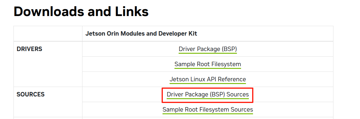Click "Jetson Orin" in the column header

100,34
